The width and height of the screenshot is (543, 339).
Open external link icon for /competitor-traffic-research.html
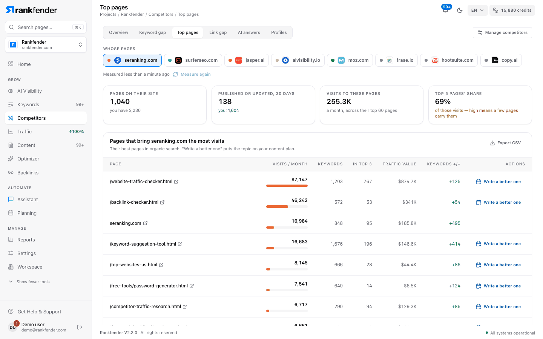pos(185,307)
